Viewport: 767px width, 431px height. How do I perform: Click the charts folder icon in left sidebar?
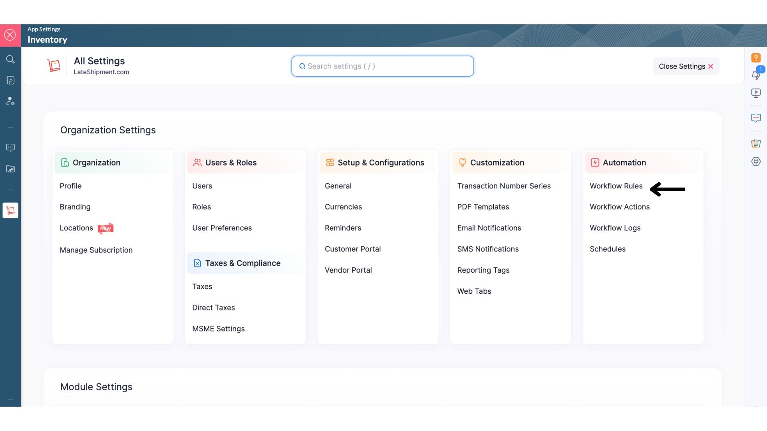pyautogui.click(x=10, y=169)
